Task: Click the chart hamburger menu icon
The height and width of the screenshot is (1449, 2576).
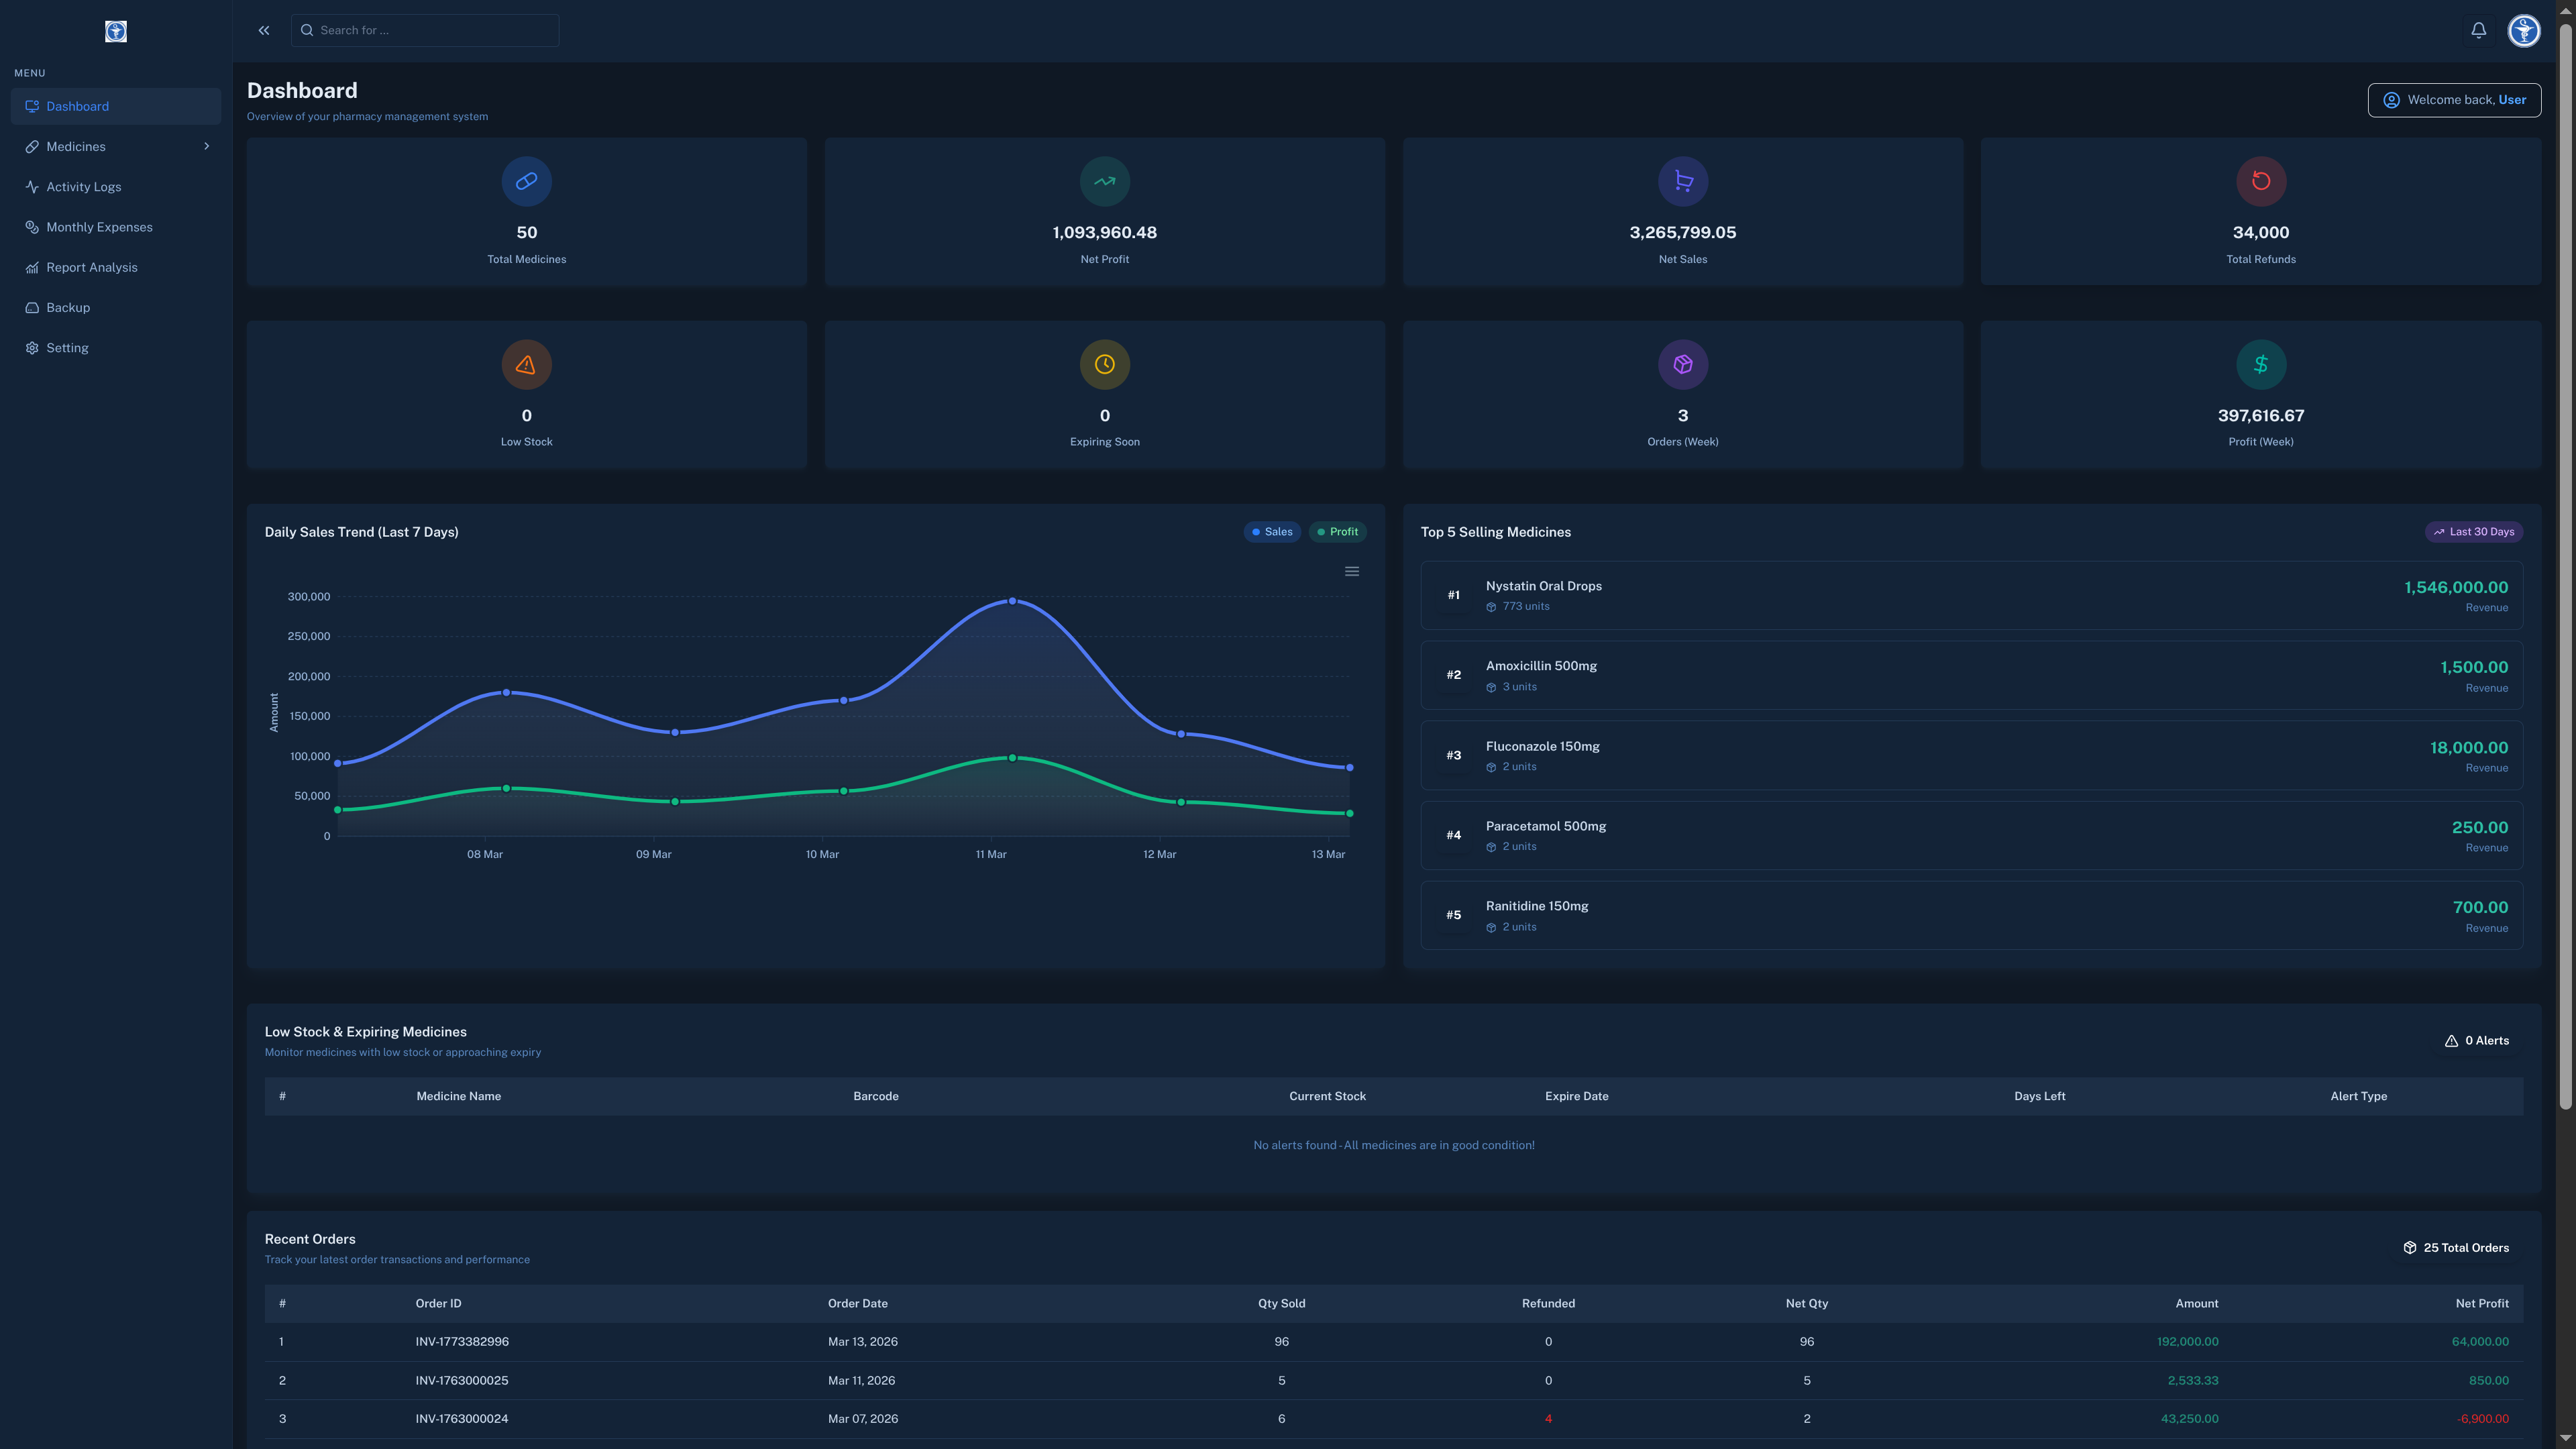Action: pos(1351,571)
